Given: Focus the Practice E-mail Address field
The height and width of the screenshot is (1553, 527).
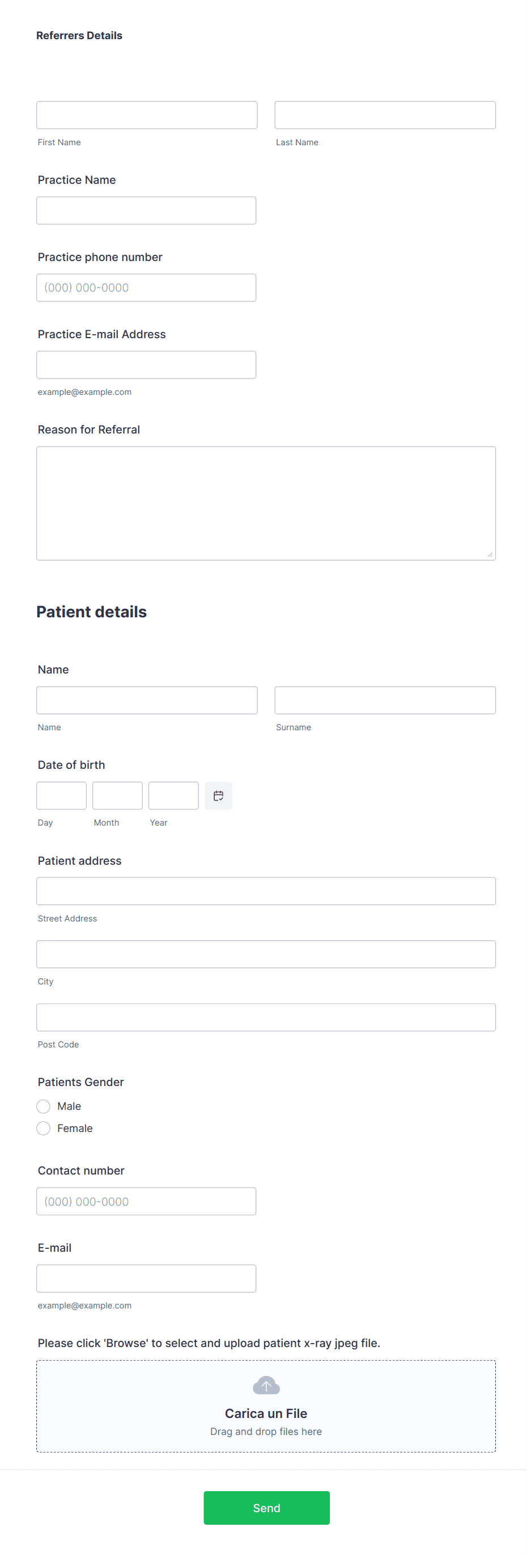Looking at the screenshot, I should 146,364.
